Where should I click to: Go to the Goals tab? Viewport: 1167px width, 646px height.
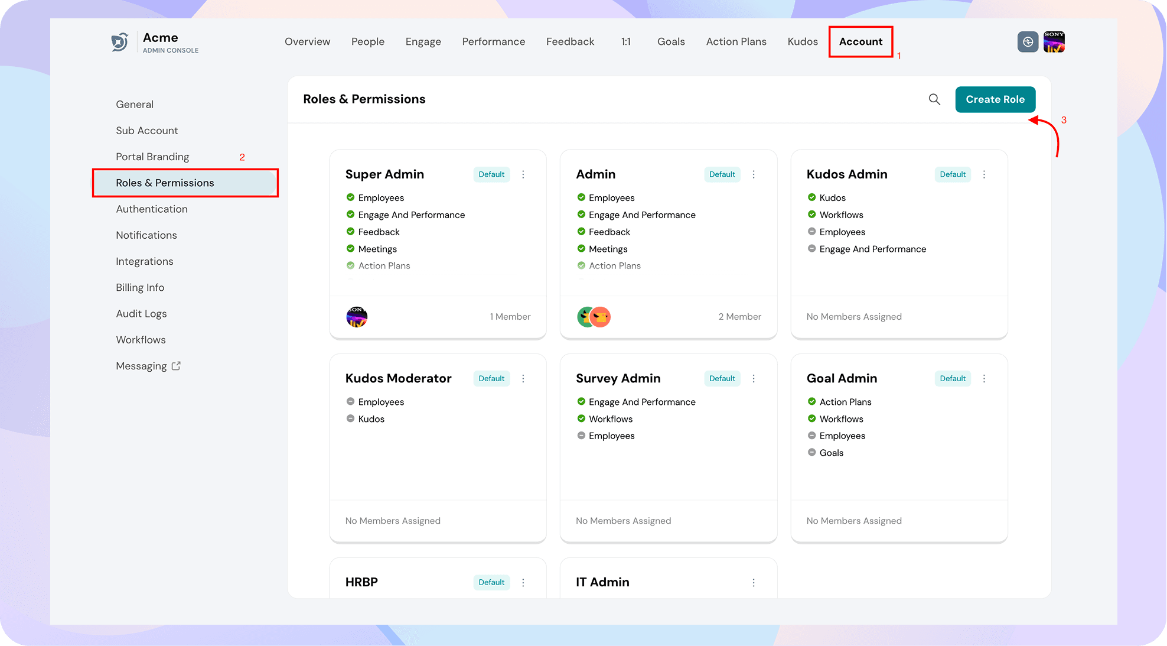[x=671, y=42]
